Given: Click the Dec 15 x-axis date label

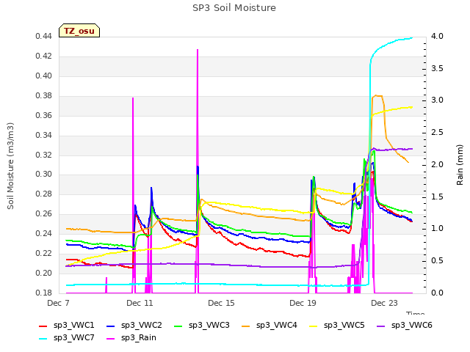Looking at the screenshot, I should (221, 303).
